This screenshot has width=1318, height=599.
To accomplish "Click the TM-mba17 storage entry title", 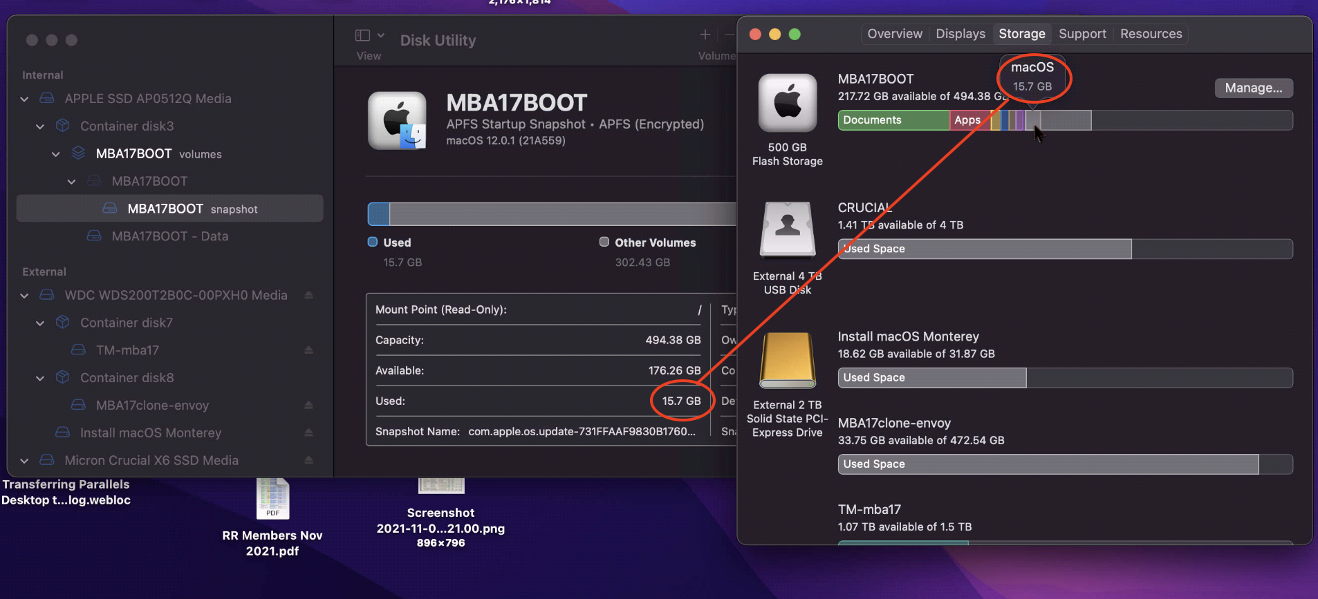I will coord(869,510).
